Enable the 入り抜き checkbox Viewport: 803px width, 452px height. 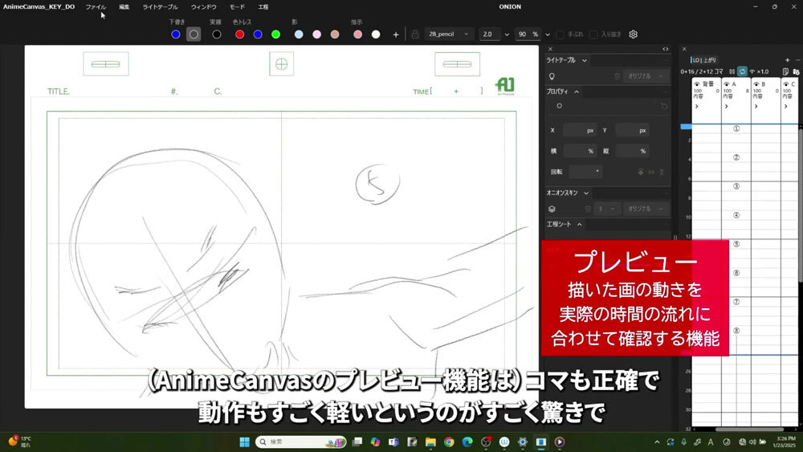click(593, 35)
